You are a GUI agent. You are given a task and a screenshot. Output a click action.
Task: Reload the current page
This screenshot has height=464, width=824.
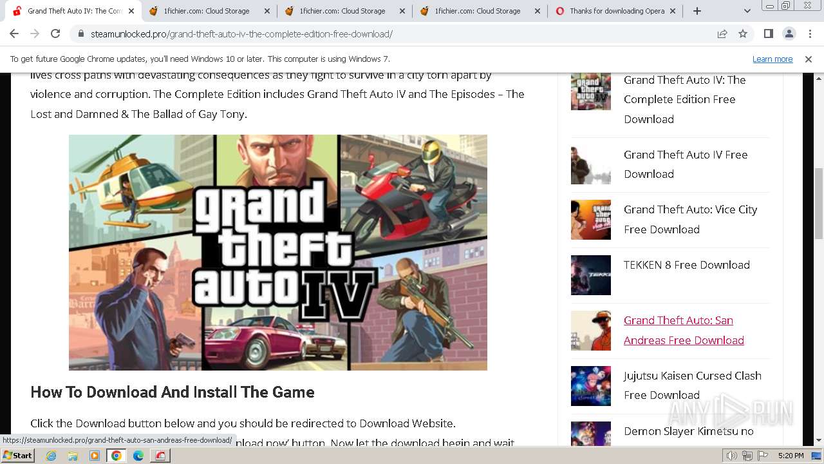click(55, 34)
